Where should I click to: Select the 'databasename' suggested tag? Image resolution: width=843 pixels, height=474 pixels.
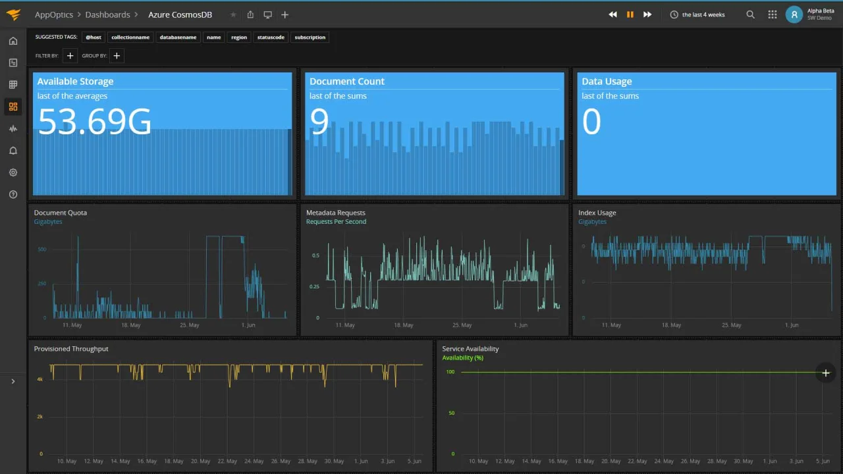click(x=178, y=38)
